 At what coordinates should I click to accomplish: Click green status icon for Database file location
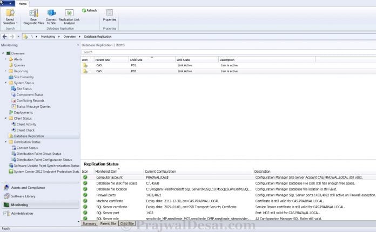tap(85, 189)
